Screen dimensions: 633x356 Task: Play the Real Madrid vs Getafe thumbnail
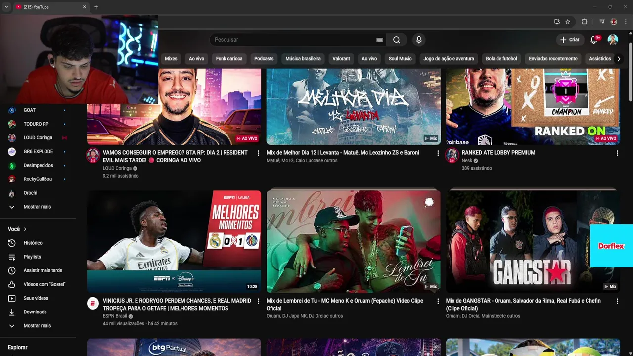pyautogui.click(x=174, y=242)
